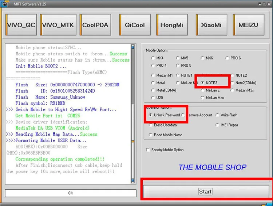Click the 0% progress bar

(71, 193)
